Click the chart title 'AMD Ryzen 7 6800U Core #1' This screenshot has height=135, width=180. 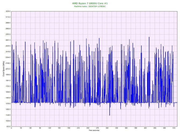[x=90, y=3]
